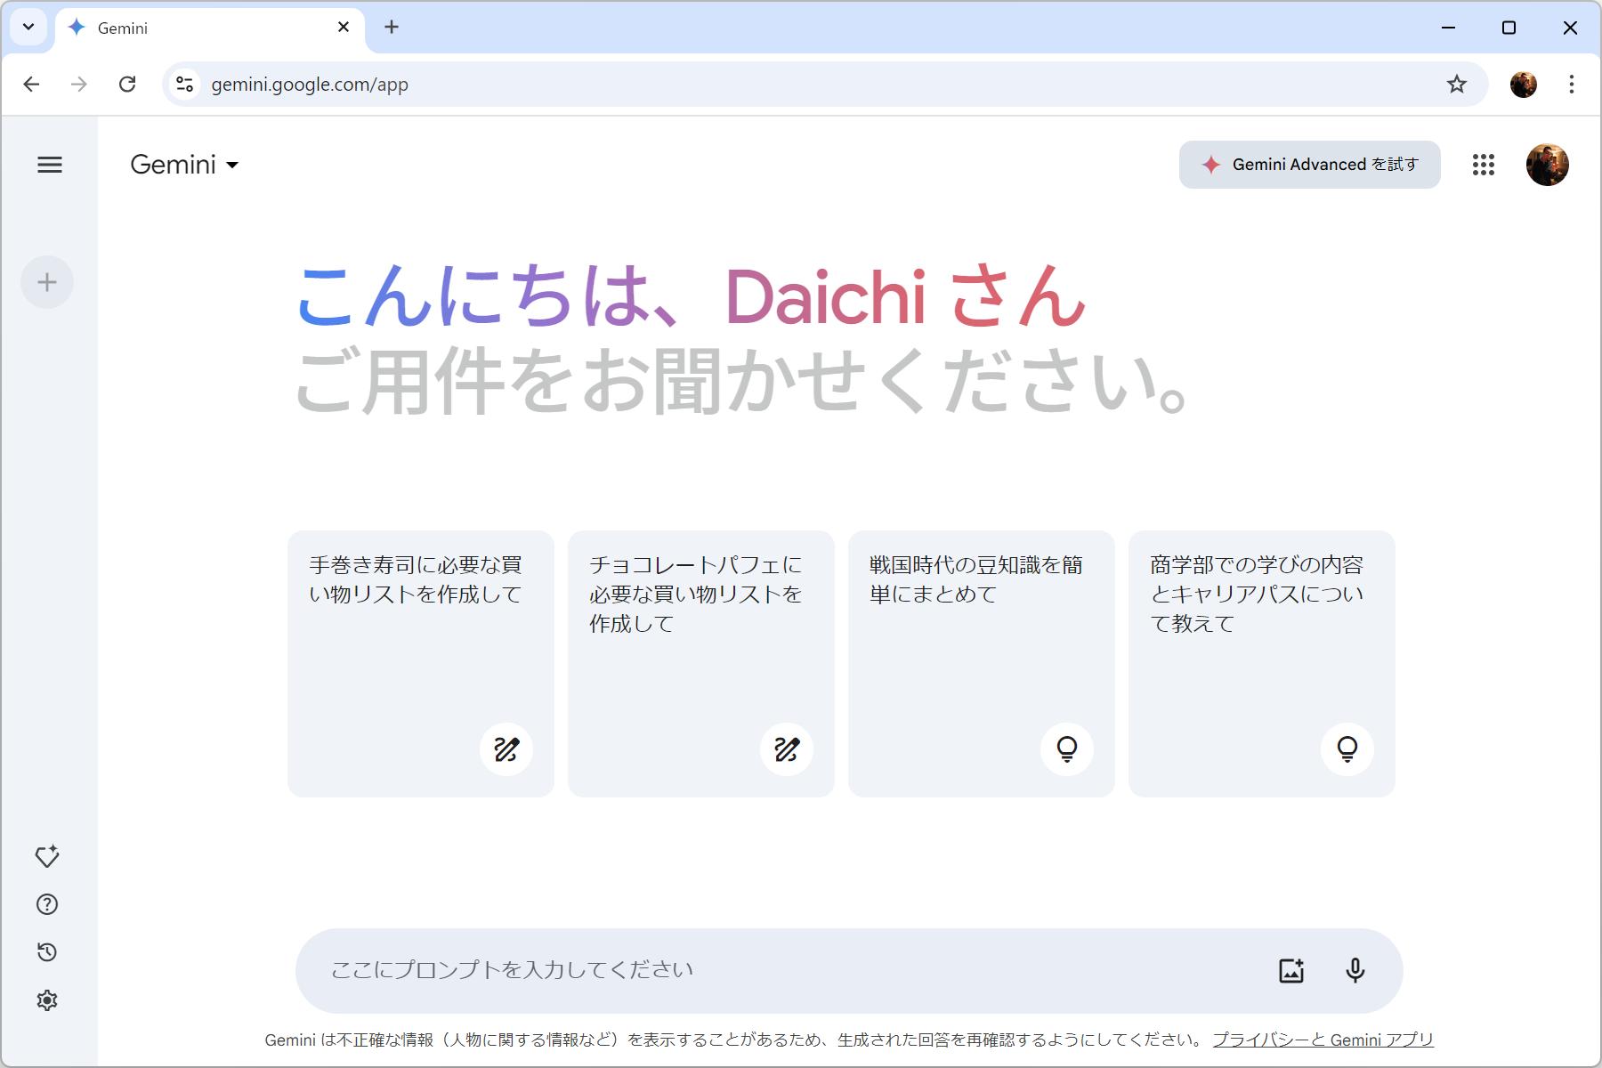Expand the Gemini model dropdown
Viewport: 1602px width, 1068px height.
[x=184, y=165]
